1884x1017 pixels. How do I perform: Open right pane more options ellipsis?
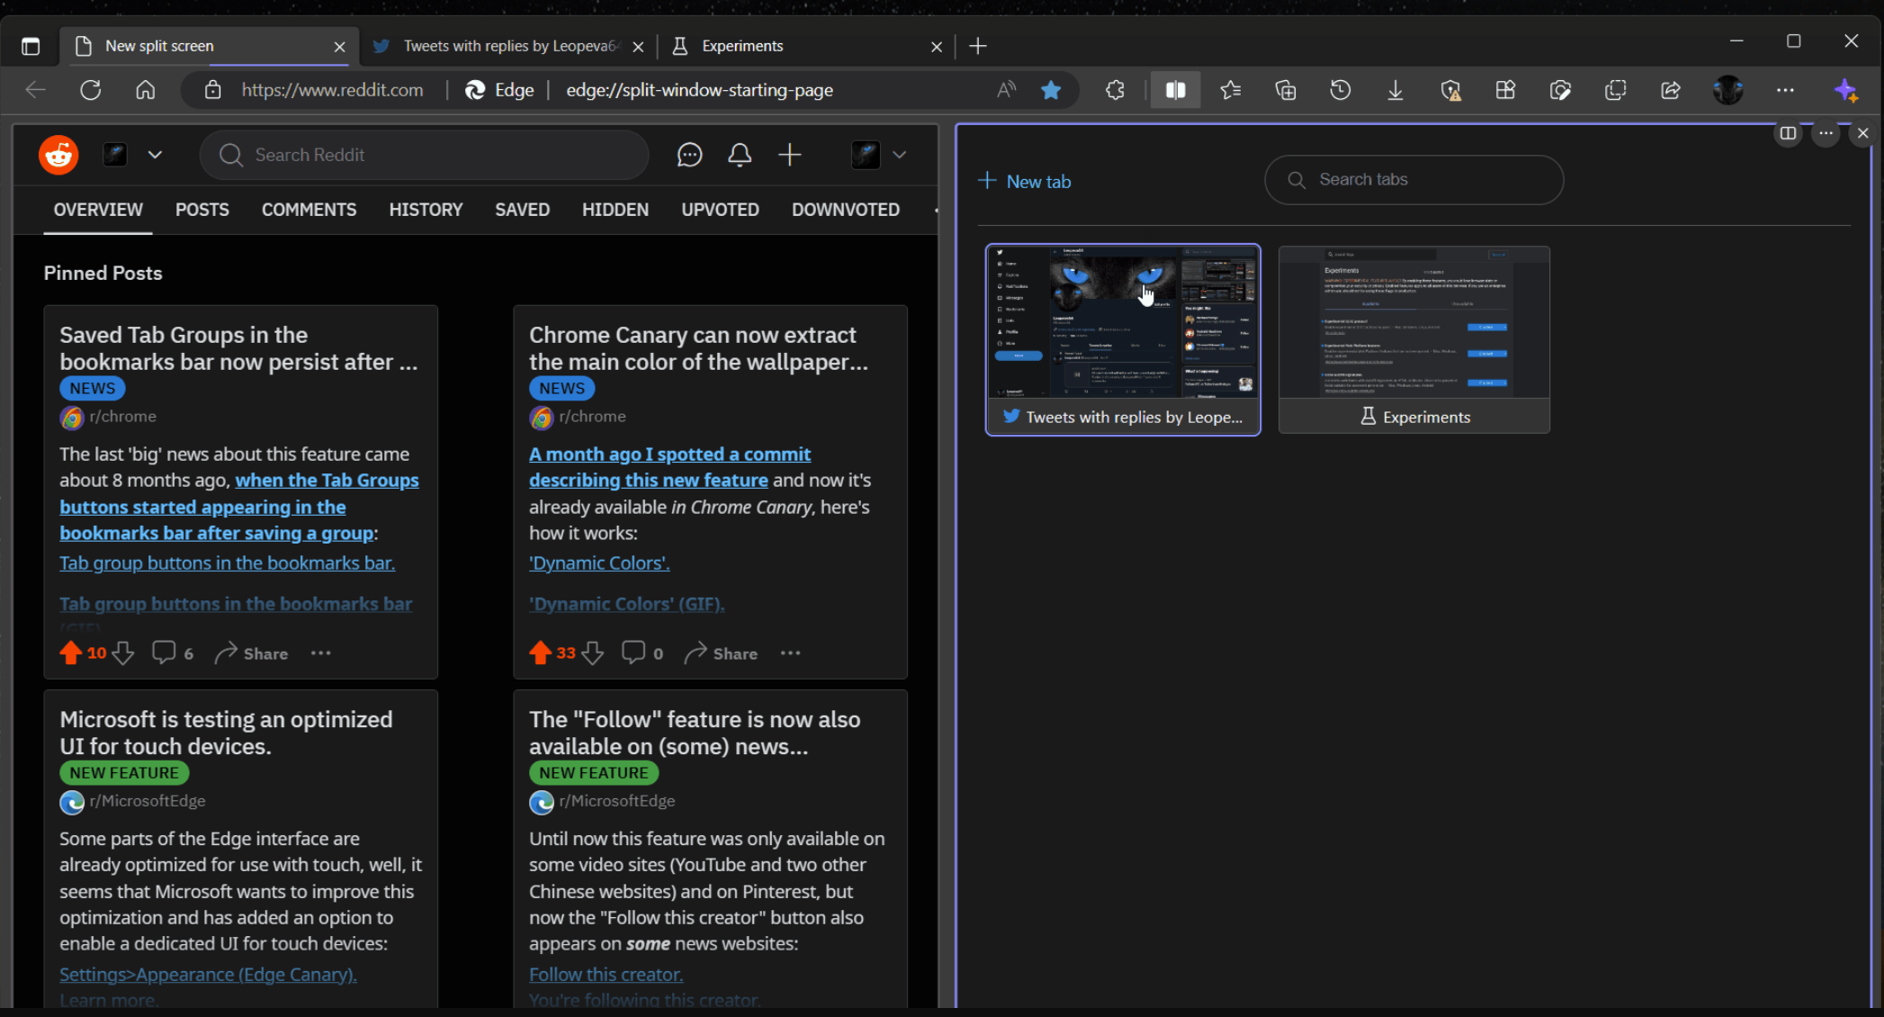pyautogui.click(x=1826, y=133)
